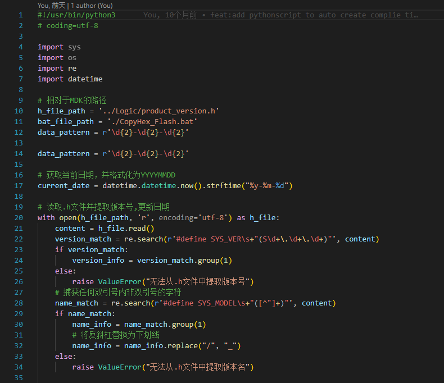Click variable 'current_date' on line 17
Image resolution: width=444 pixels, height=383 pixels.
[64, 185]
